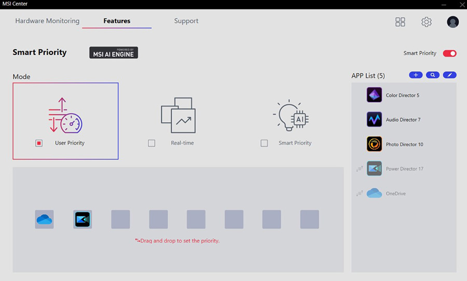Viewport: 467px width, 281px height.
Task: Select the Power Director icon in priority slots
Action: click(x=83, y=219)
